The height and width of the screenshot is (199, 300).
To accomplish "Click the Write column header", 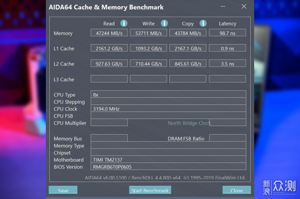I will pyautogui.click(x=148, y=23).
